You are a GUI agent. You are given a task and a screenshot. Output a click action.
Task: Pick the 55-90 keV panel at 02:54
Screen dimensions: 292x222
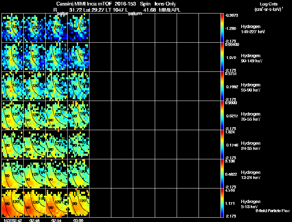pyautogui.click(x=57, y=86)
